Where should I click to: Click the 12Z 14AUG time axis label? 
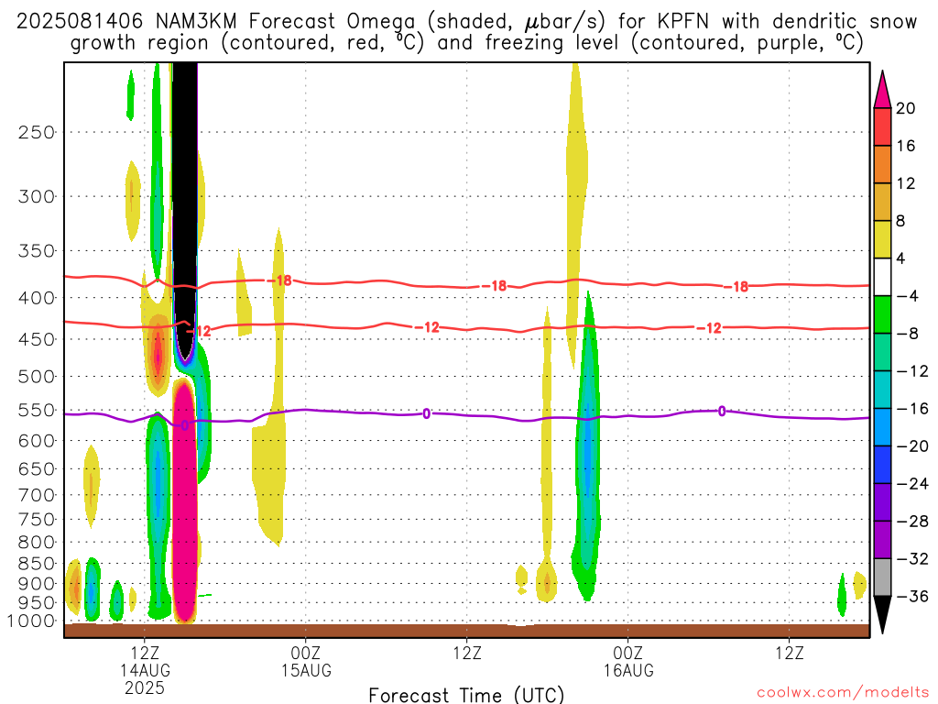[145, 662]
